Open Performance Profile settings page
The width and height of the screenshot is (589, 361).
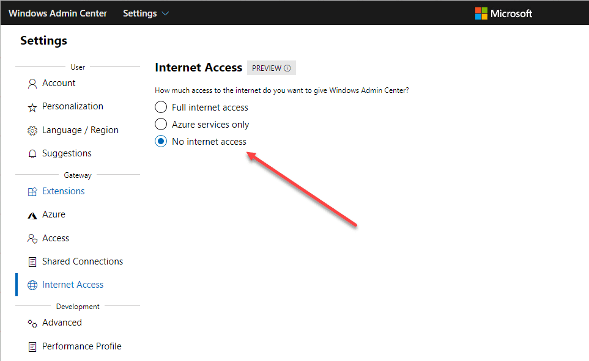(x=81, y=346)
